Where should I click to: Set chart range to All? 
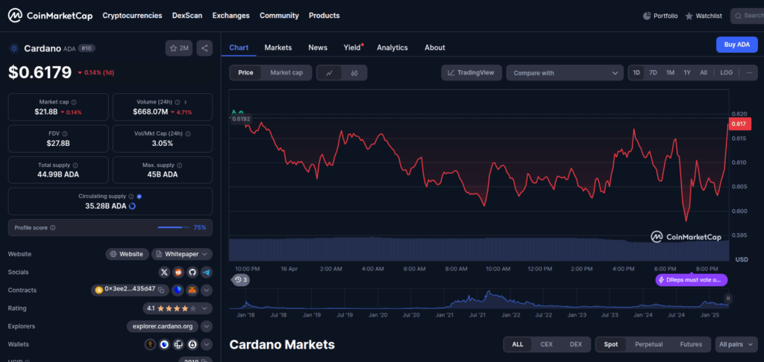click(704, 72)
